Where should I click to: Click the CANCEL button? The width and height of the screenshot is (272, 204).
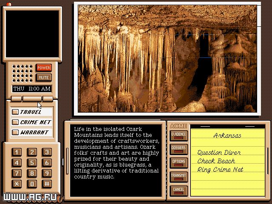pos(178,191)
